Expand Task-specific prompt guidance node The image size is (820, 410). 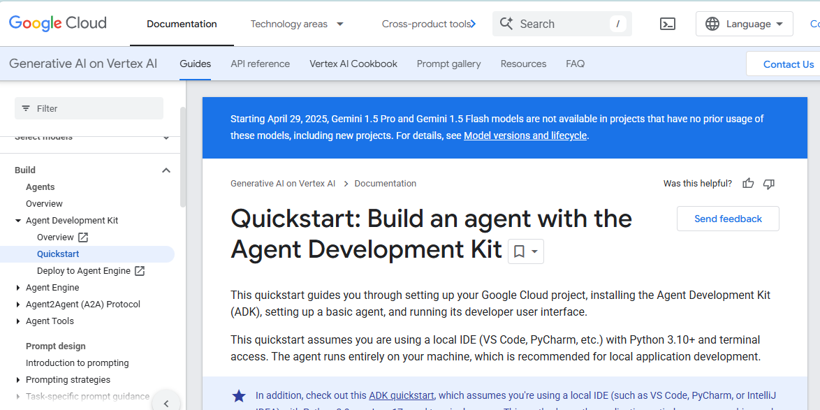(18, 397)
